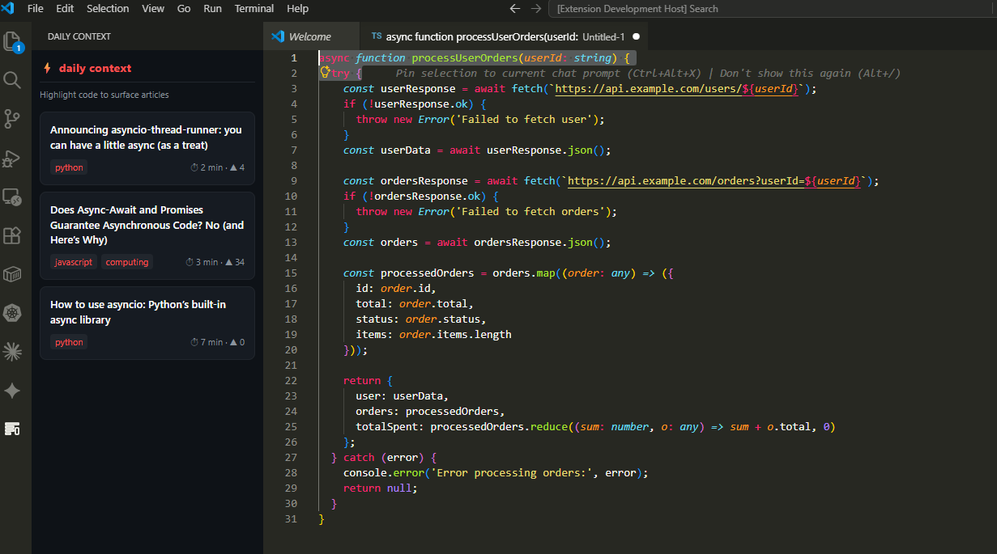
Task: Open the Remote Explorer view
Action: pyautogui.click(x=12, y=197)
